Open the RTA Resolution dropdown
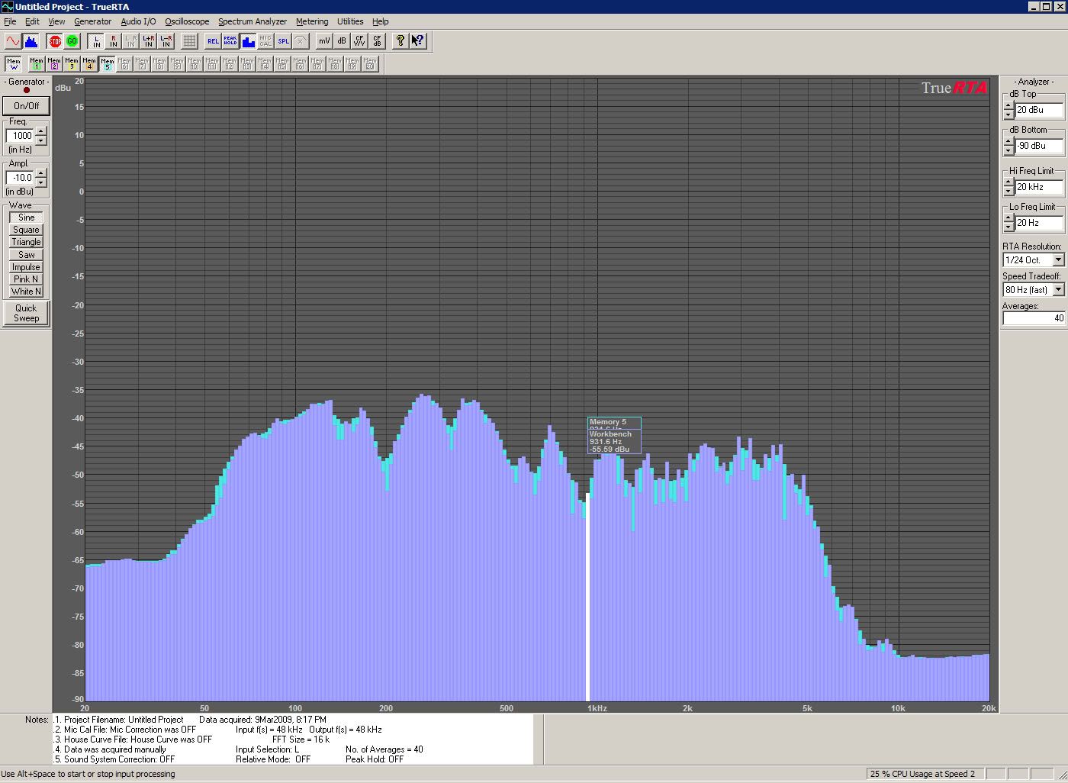 [x=1058, y=260]
